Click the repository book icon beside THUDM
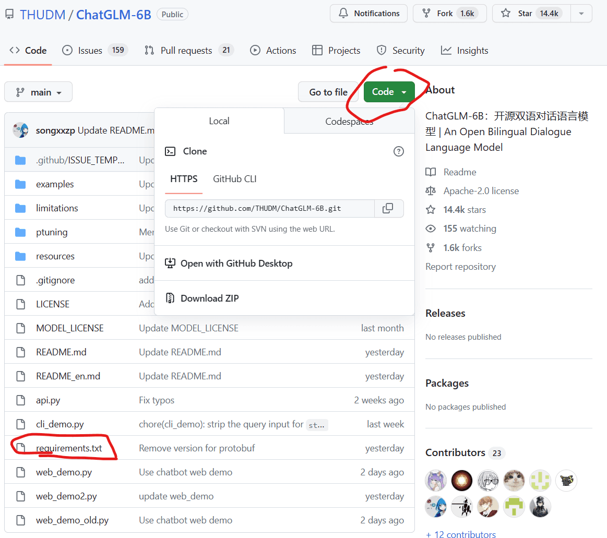The image size is (607, 538). [8, 14]
